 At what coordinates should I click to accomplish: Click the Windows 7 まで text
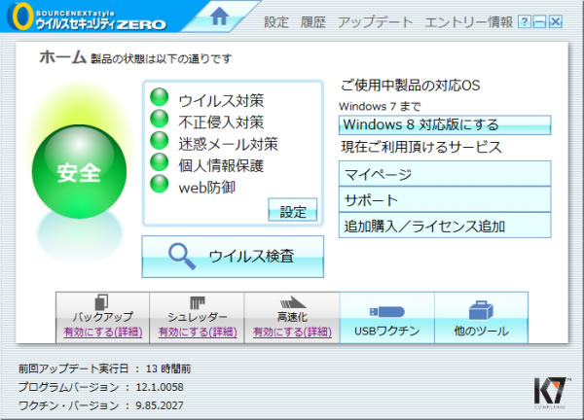[x=380, y=107]
